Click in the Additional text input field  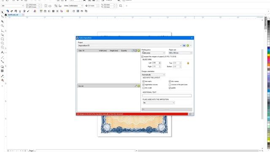coord(167,96)
